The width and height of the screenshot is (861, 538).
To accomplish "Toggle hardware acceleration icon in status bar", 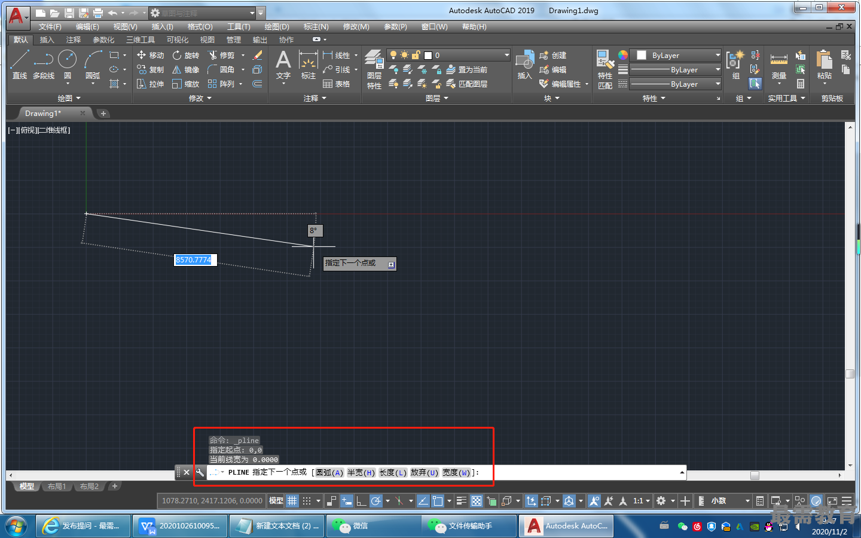I will click(816, 501).
